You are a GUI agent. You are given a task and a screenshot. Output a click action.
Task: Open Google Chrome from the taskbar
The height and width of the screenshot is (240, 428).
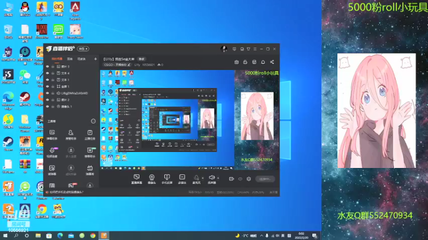93,236
